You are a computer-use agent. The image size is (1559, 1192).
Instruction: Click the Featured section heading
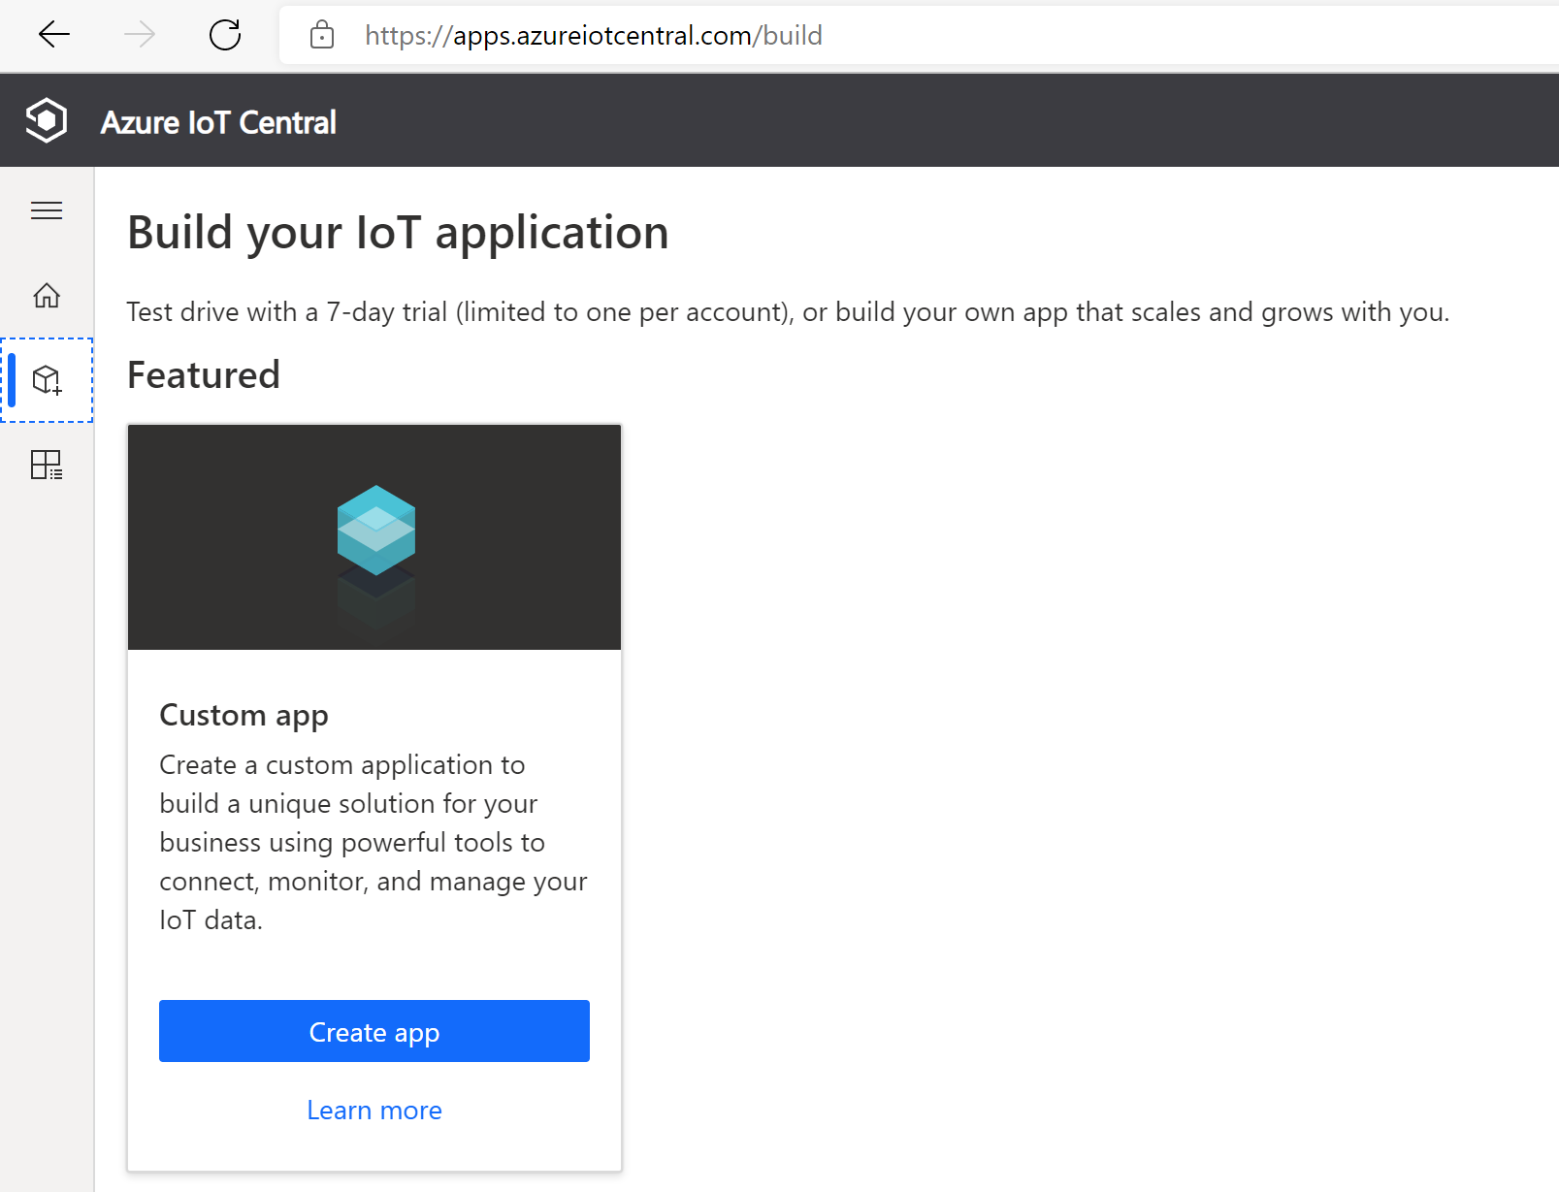coord(204,375)
